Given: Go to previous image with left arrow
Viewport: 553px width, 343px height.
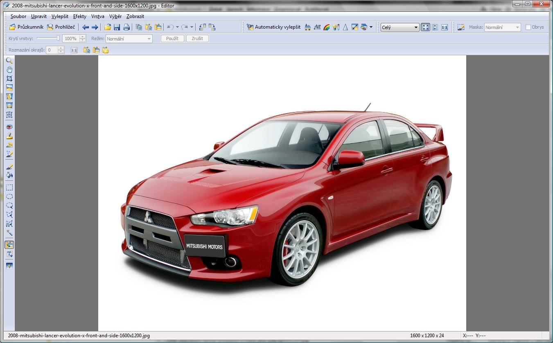Looking at the screenshot, I should tap(86, 27).
